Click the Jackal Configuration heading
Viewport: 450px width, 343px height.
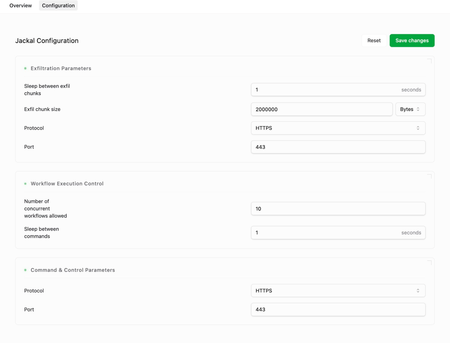point(47,41)
